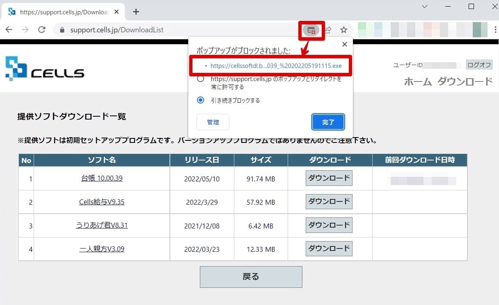Click the ソフト名 column header
The height and width of the screenshot is (305, 499).
point(102,160)
